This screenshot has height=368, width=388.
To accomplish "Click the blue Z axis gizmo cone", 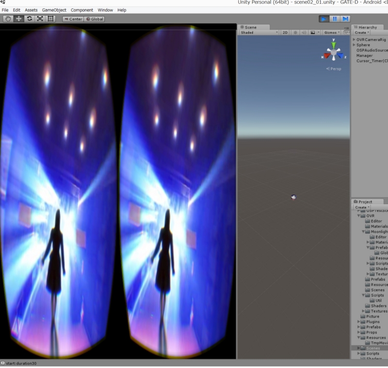I will pyautogui.click(x=340, y=55).
